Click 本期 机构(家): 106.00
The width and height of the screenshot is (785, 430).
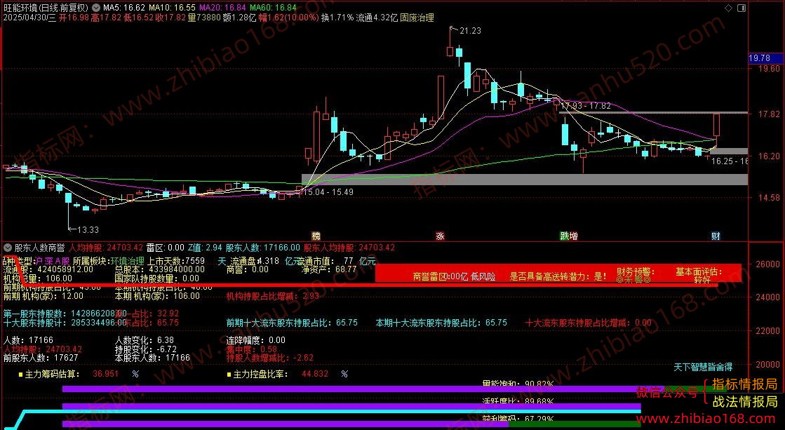(x=157, y=296)
